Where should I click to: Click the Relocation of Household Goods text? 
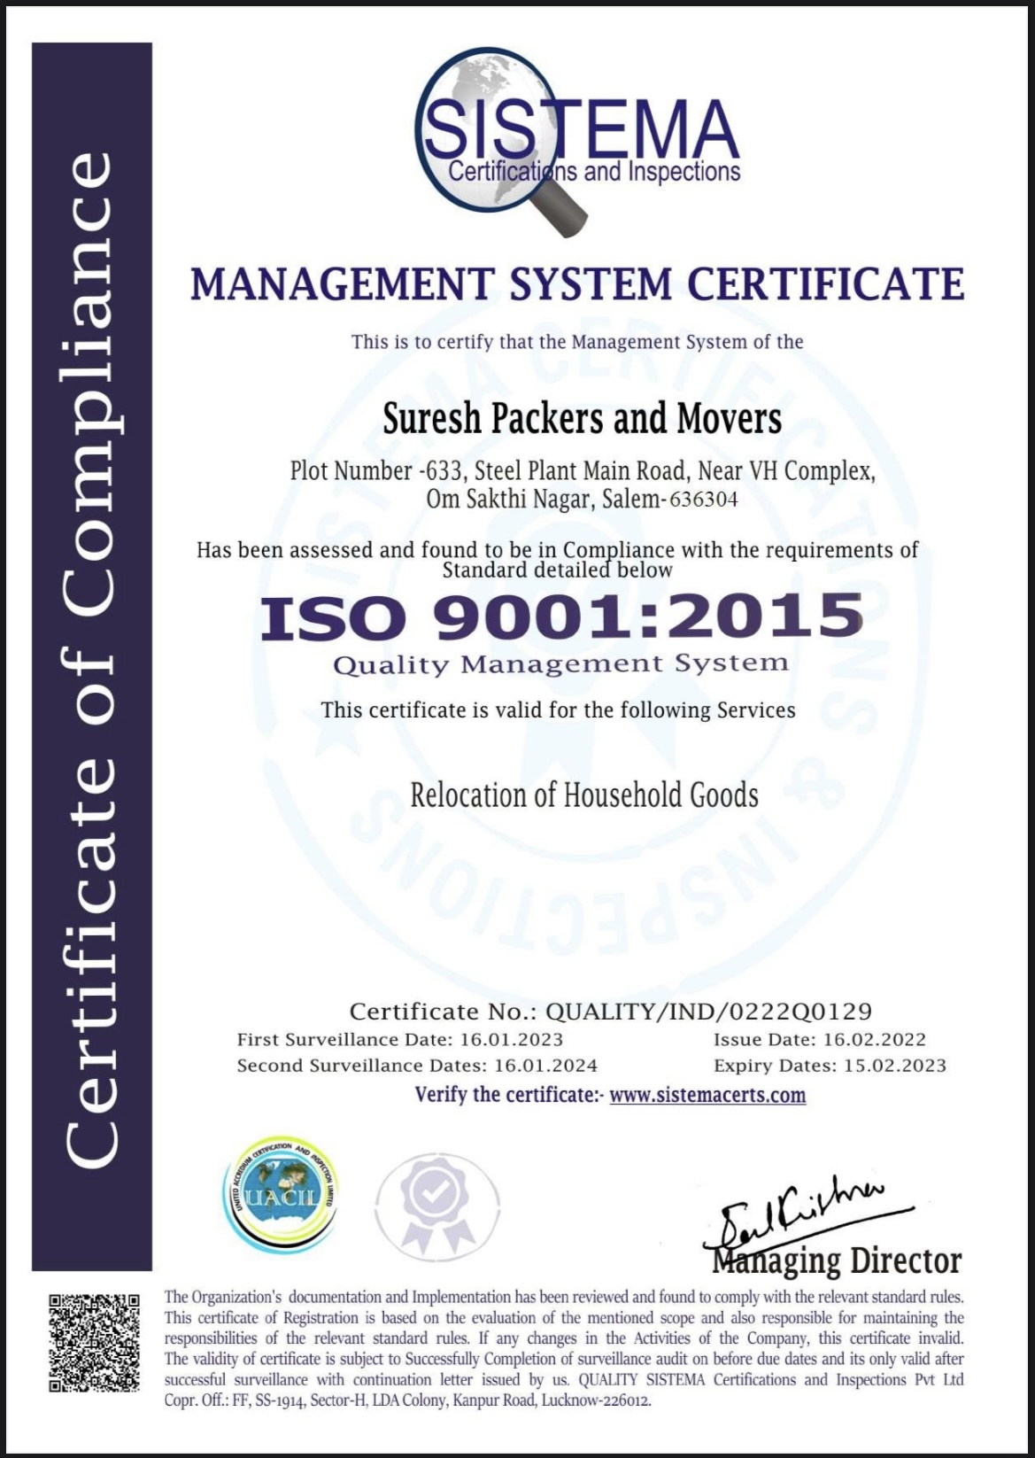coord(583,795)
